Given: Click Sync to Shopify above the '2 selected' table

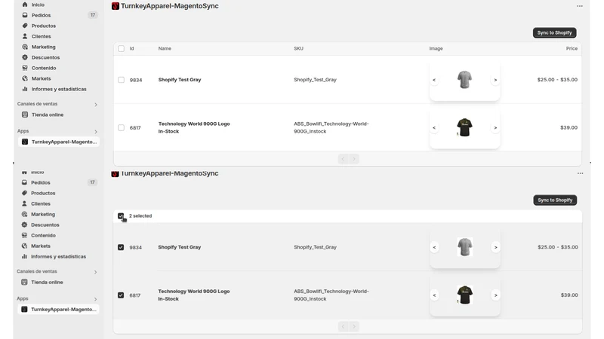Looking at the screenshot, I should pyautogui.click(x=555, y=200).
